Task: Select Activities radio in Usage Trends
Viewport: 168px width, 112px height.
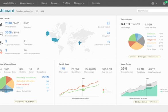Action: point(153,102)
